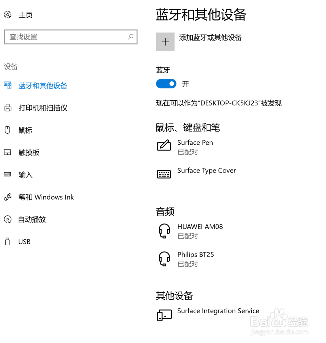The height and width of the screenshot is (343, 326).
Task: Open the 主页 home link
Action: tap(25, 15)
